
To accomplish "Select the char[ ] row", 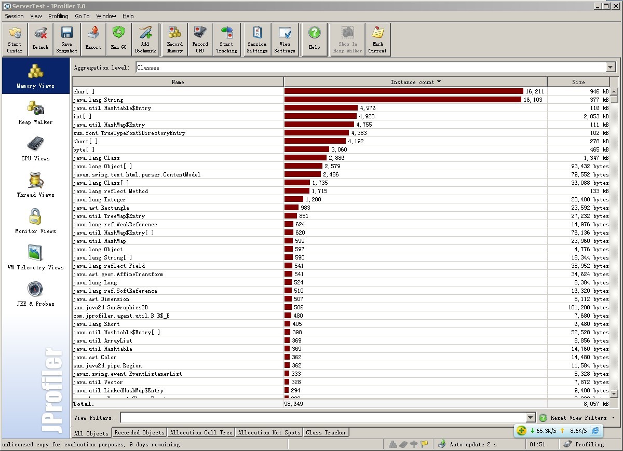I will (341, 91).
